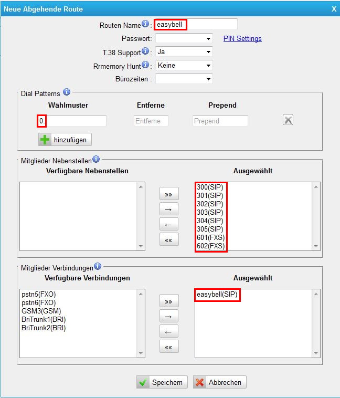The width and height of the screenshot is (340, 398).
Task: Expand Rrmemory Hunt dropdown showing Keine
Action: pos(184,66)
